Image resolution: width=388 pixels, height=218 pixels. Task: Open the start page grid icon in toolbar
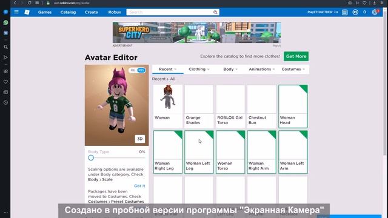tap(37, 2)
